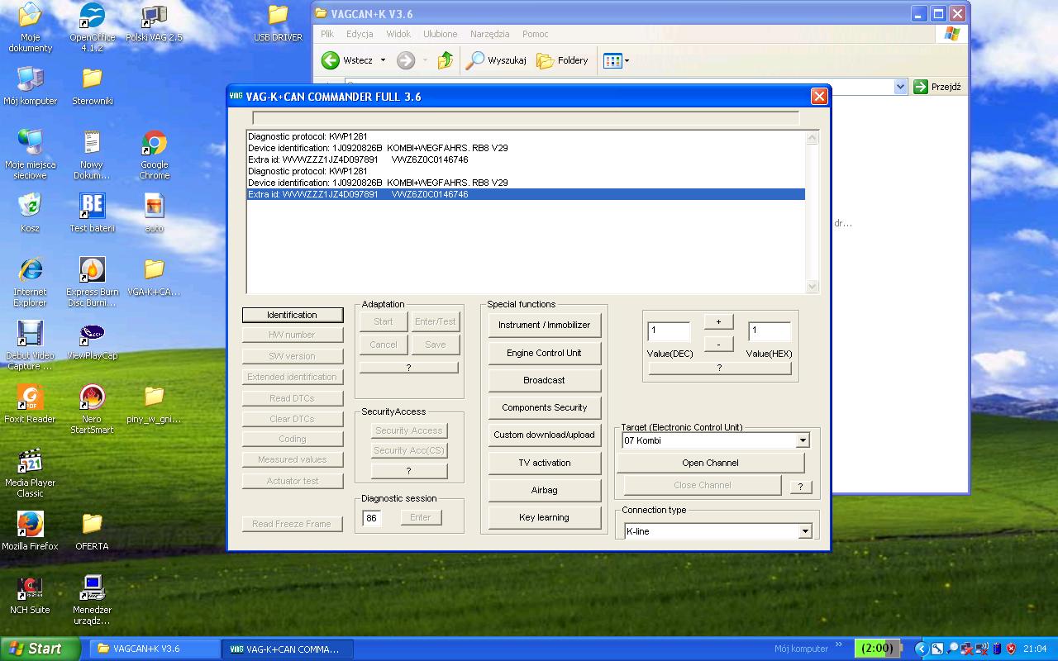Select the highlighted Extra id row in the log
This screenshot has width=1058, height=661.
526,194
